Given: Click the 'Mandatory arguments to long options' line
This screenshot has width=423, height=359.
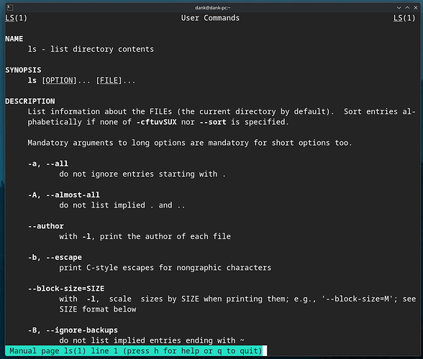Looking at the screenshot, I should [x=190, y=143].
